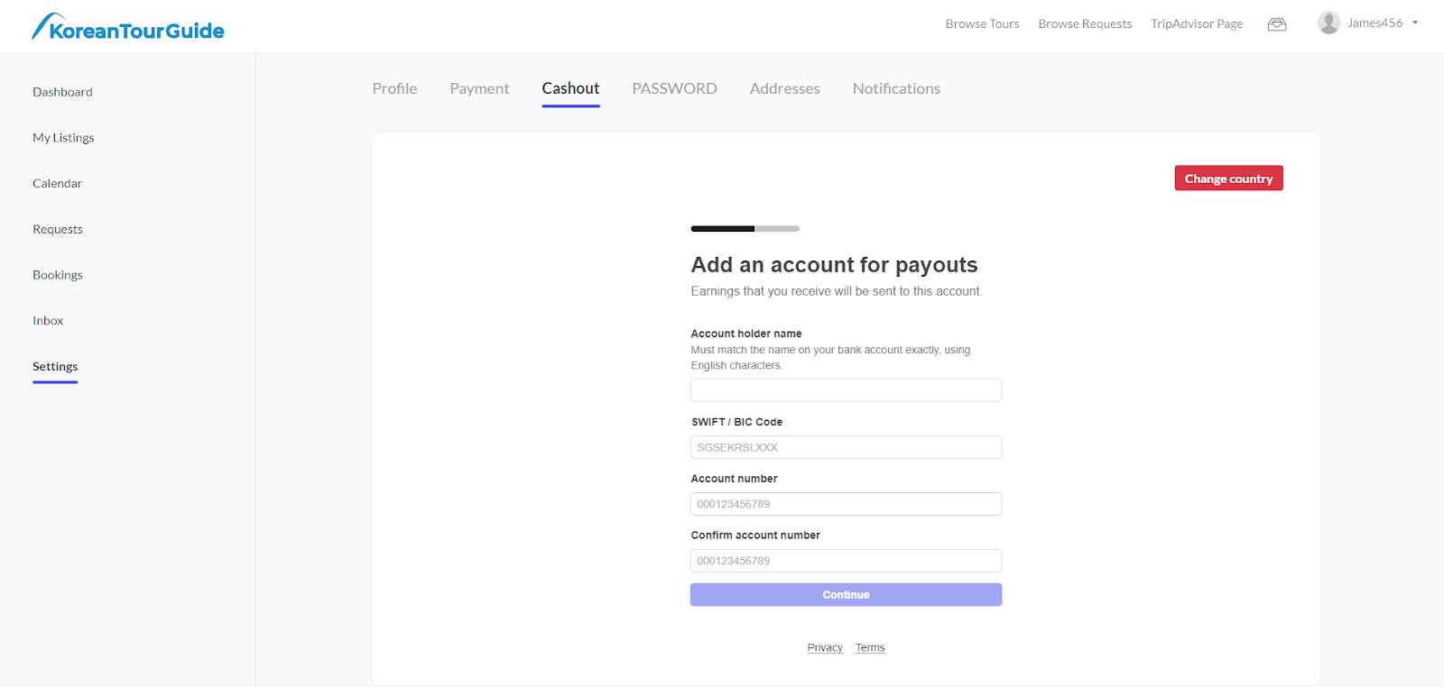Focus the Account holder name field
The image size is (1444, 687).
pyautogui.click(x=846, y=390)
